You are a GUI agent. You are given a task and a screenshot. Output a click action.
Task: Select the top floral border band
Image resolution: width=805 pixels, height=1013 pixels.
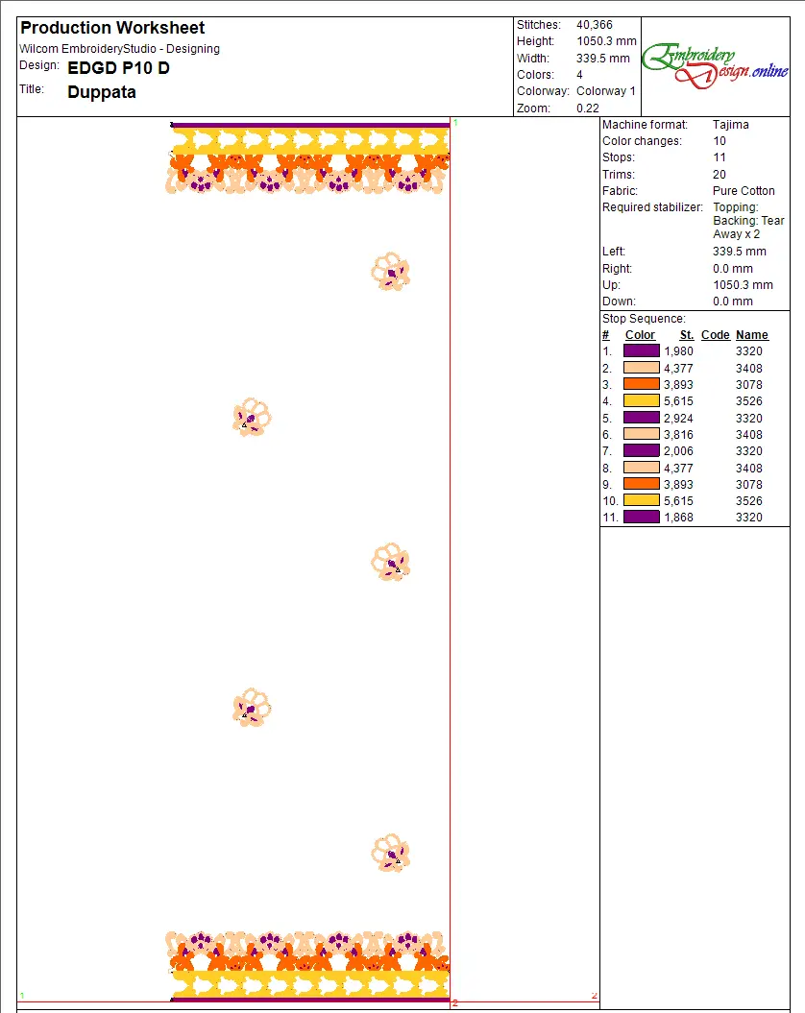[309, 159]
